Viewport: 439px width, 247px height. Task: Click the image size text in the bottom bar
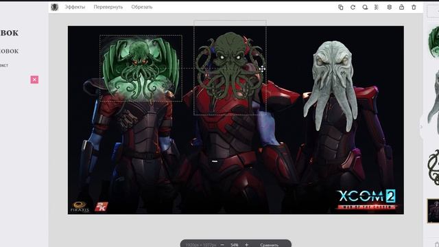pyautogui.click(x=201, y=245)
